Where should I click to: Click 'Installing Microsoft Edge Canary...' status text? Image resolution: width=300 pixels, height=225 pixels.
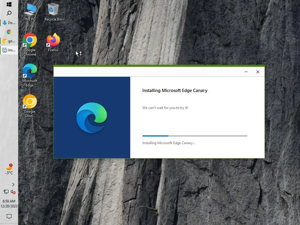tap(168, 143)
